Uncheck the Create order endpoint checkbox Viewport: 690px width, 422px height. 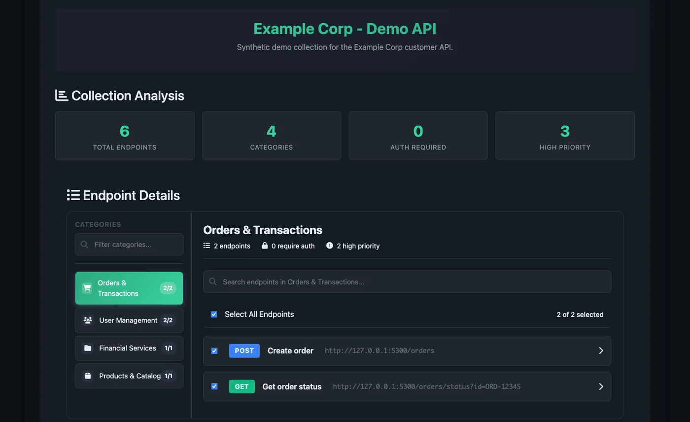click(x=214, y=351)
